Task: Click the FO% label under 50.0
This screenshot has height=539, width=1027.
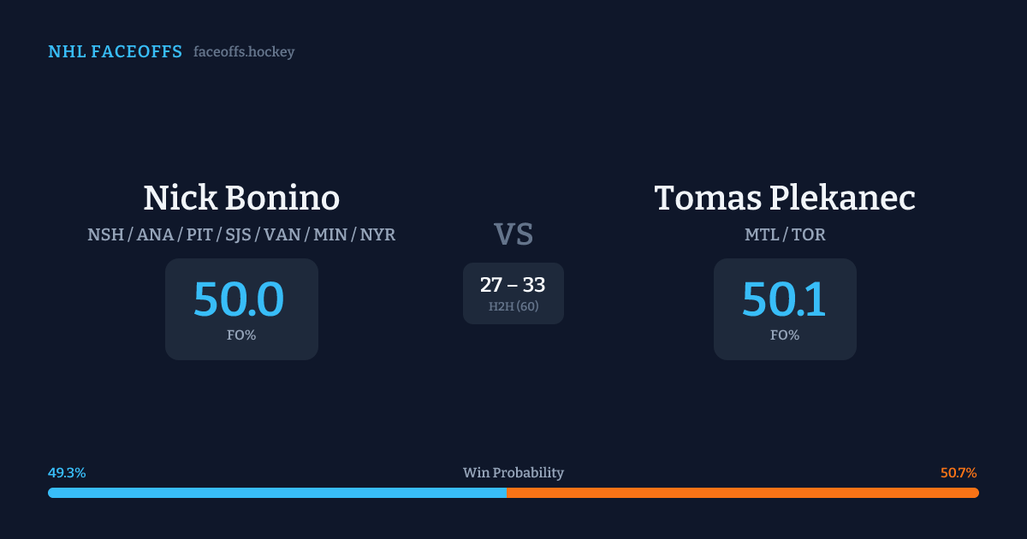Action: pos(241,335)
